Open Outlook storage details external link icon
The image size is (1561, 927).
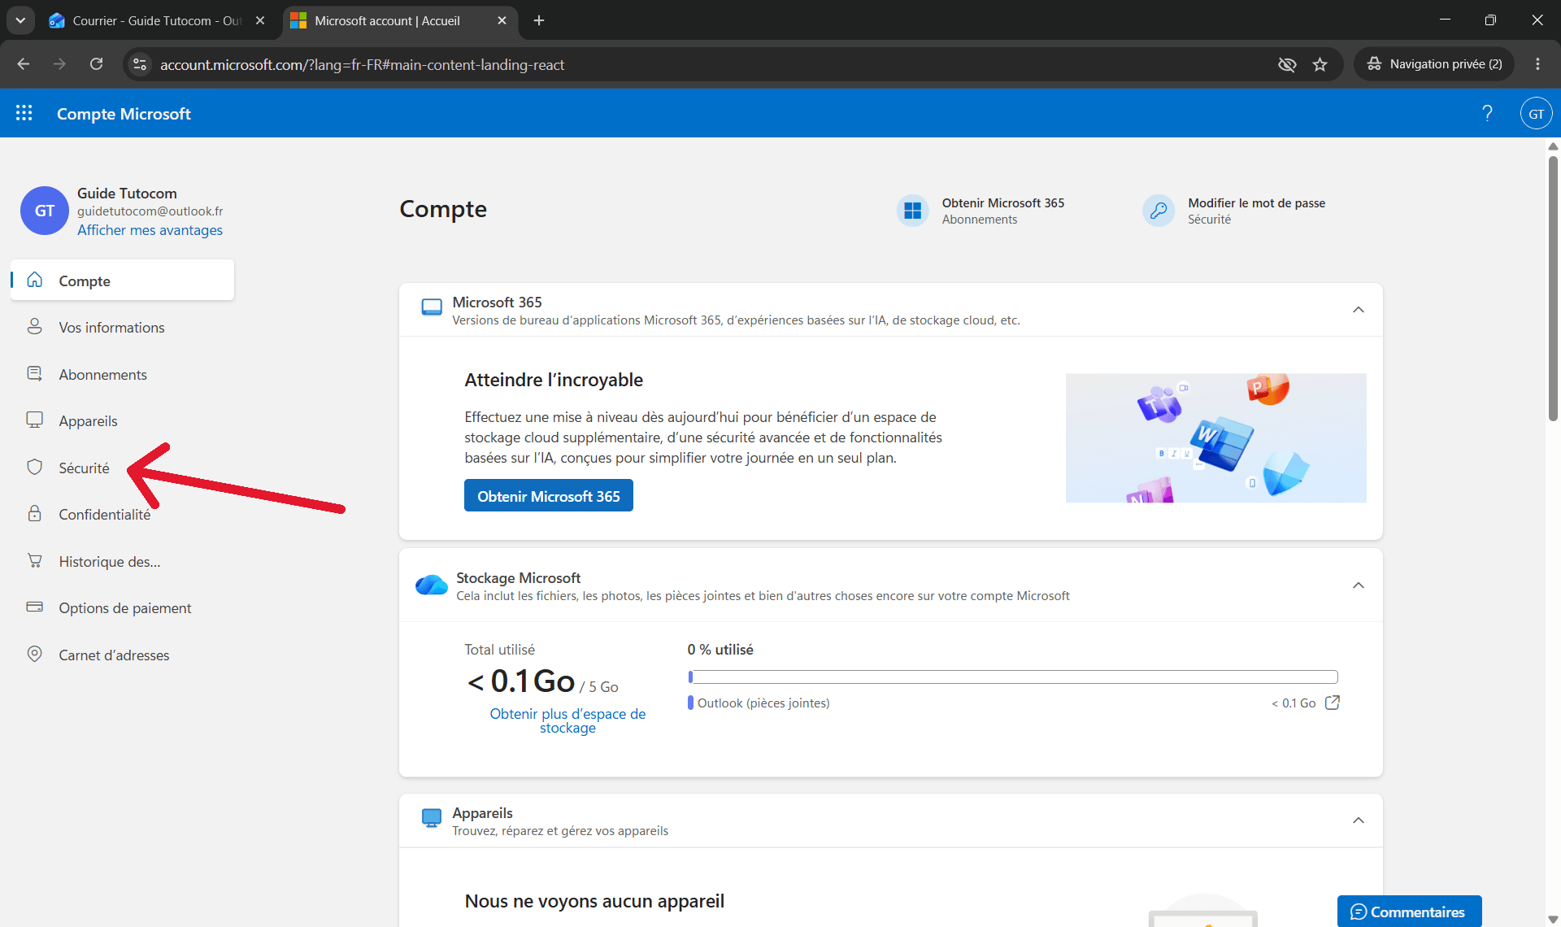click(1333, 703)
